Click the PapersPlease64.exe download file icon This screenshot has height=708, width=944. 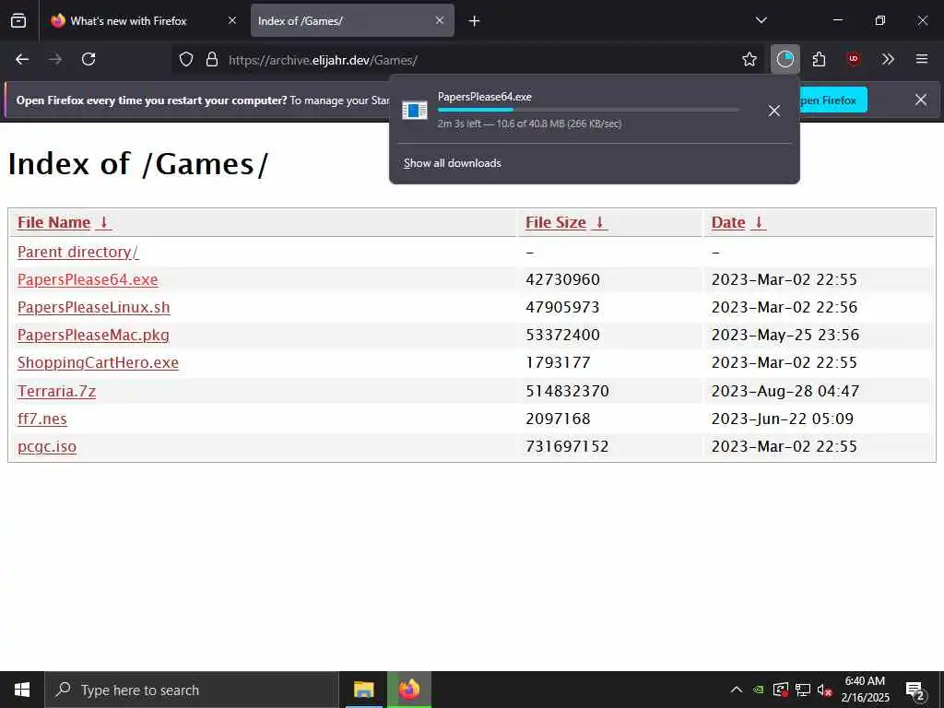[x=415, y=111]
